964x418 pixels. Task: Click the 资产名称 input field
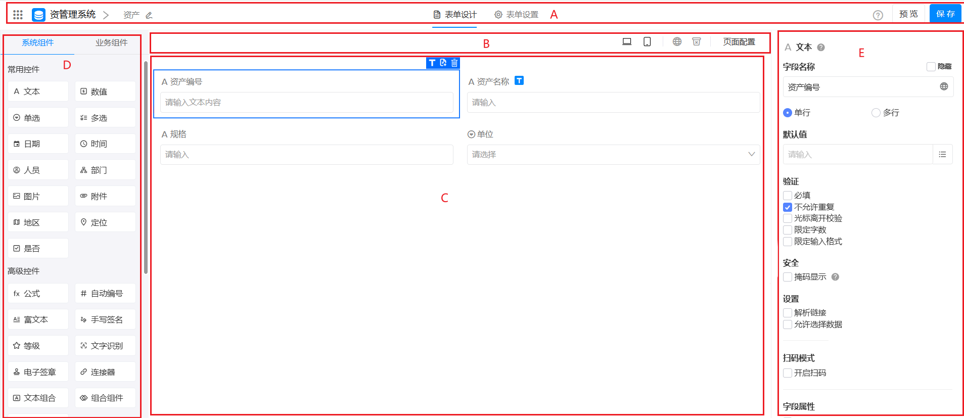point(613,103)
